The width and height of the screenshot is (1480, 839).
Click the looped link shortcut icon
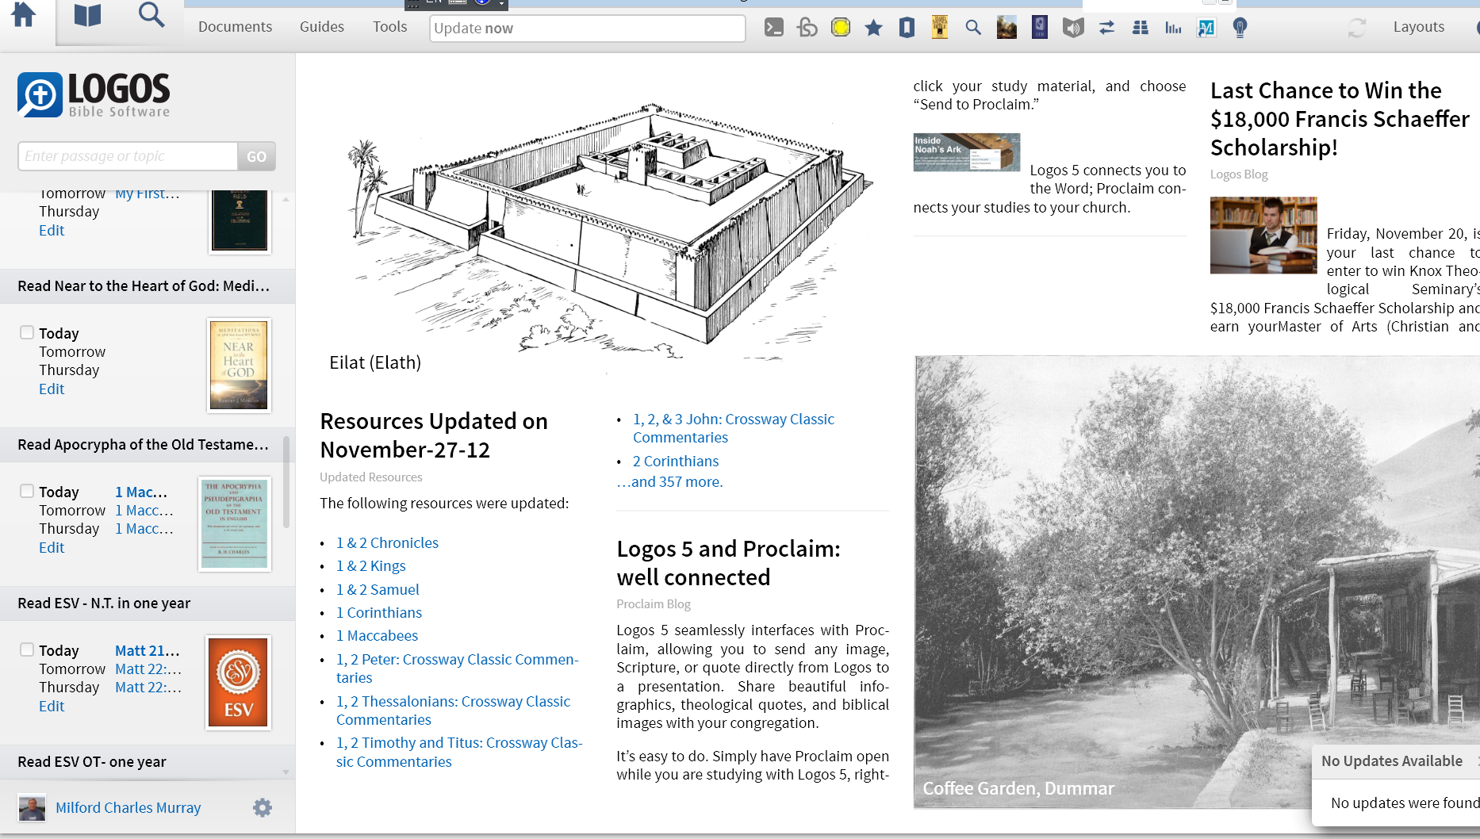pyautogui.click(x=807, y=28)
